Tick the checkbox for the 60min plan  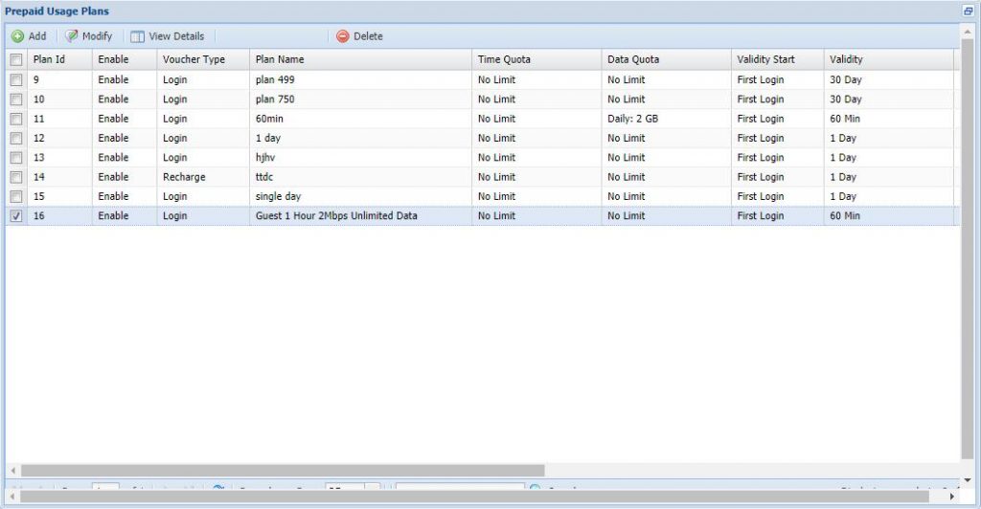click(15, 119)
